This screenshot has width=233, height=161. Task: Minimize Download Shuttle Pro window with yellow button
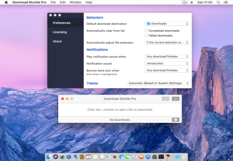click(67, 99)
